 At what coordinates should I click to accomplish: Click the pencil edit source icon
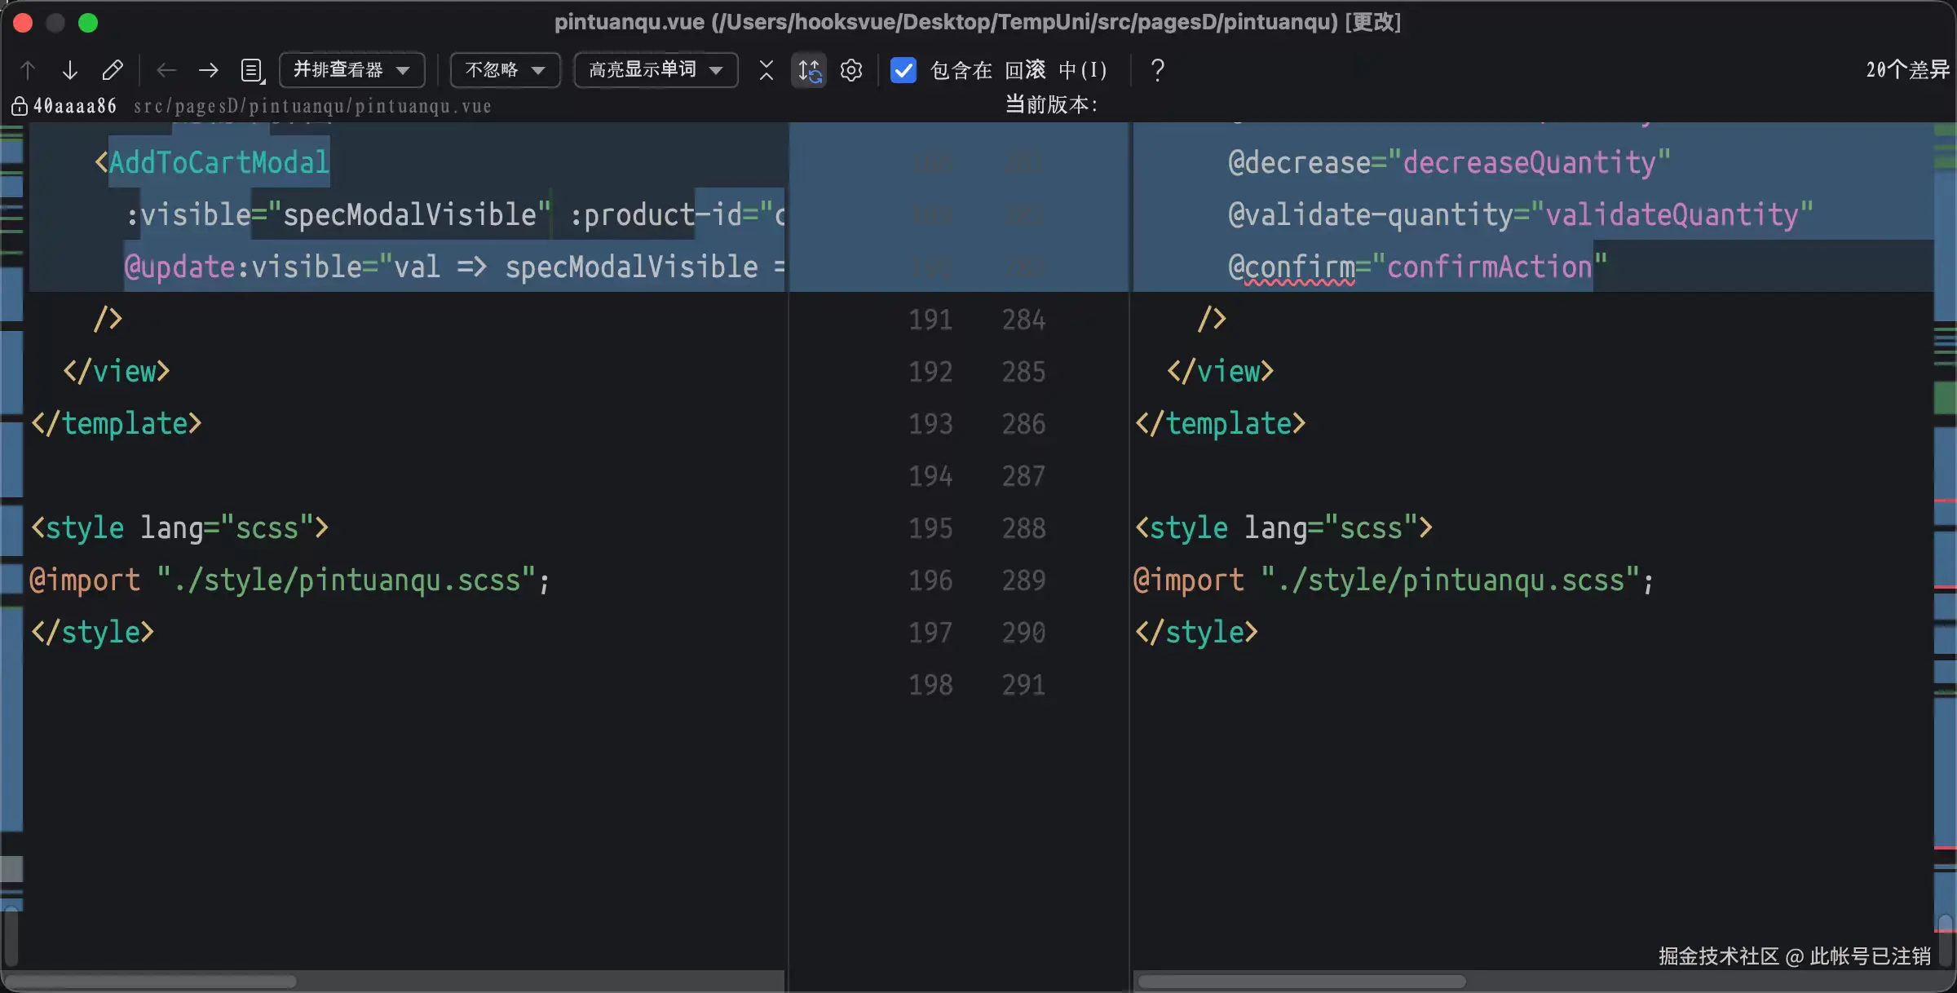tap(113, 70)
